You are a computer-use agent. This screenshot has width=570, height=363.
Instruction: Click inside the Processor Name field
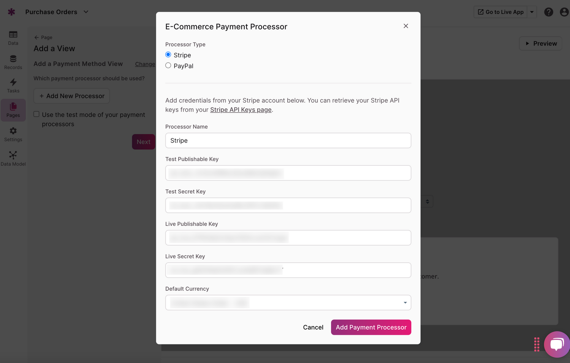pyautogui.click(x=288, y=140)
